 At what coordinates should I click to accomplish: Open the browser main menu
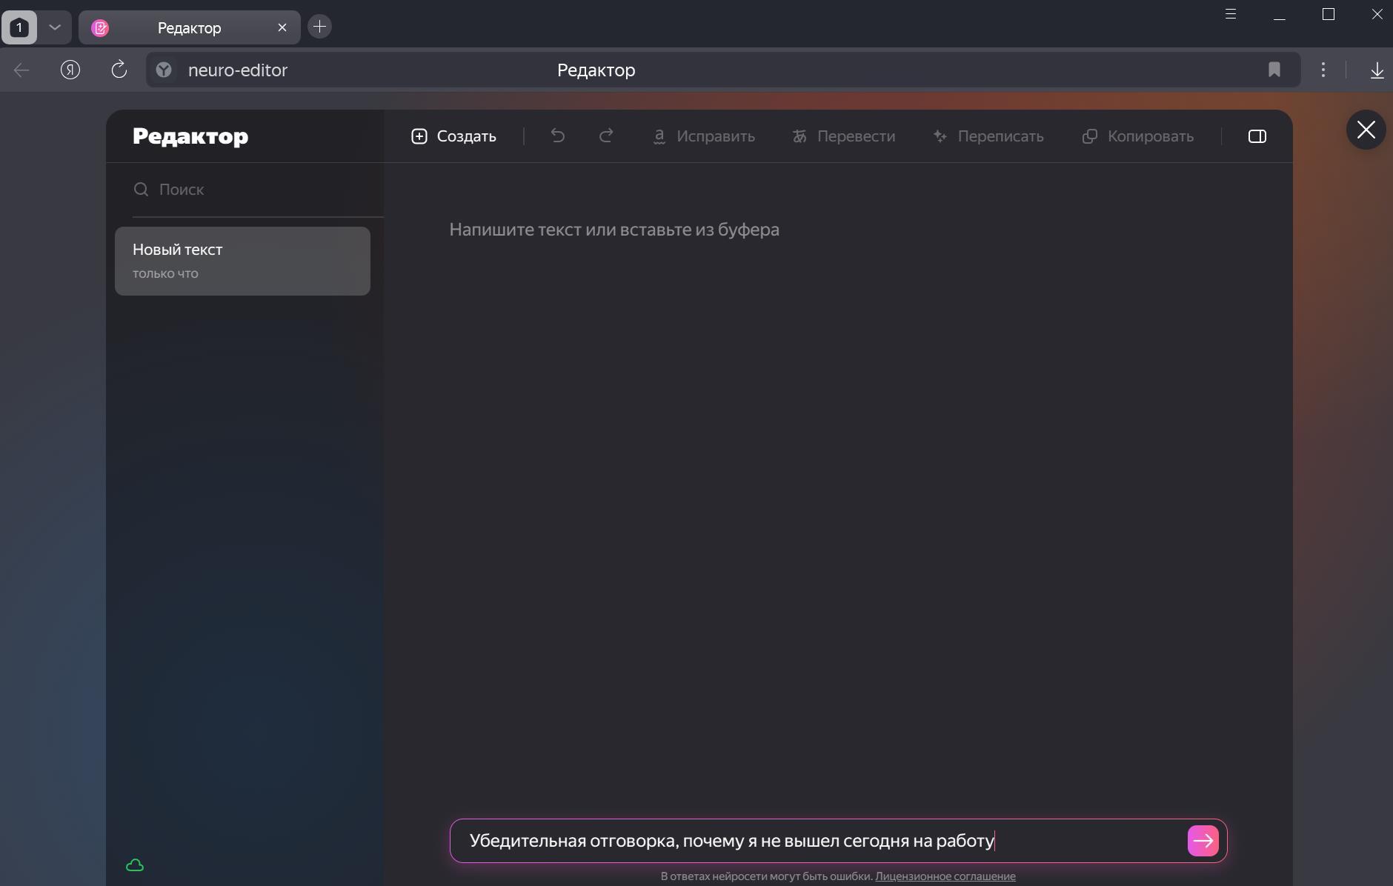tap(1231, 14)
